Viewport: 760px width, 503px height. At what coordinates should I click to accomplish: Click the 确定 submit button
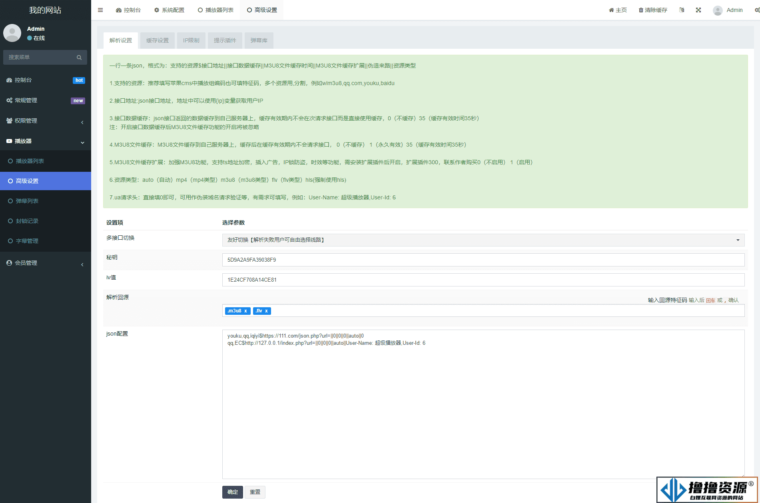[233, 492]
